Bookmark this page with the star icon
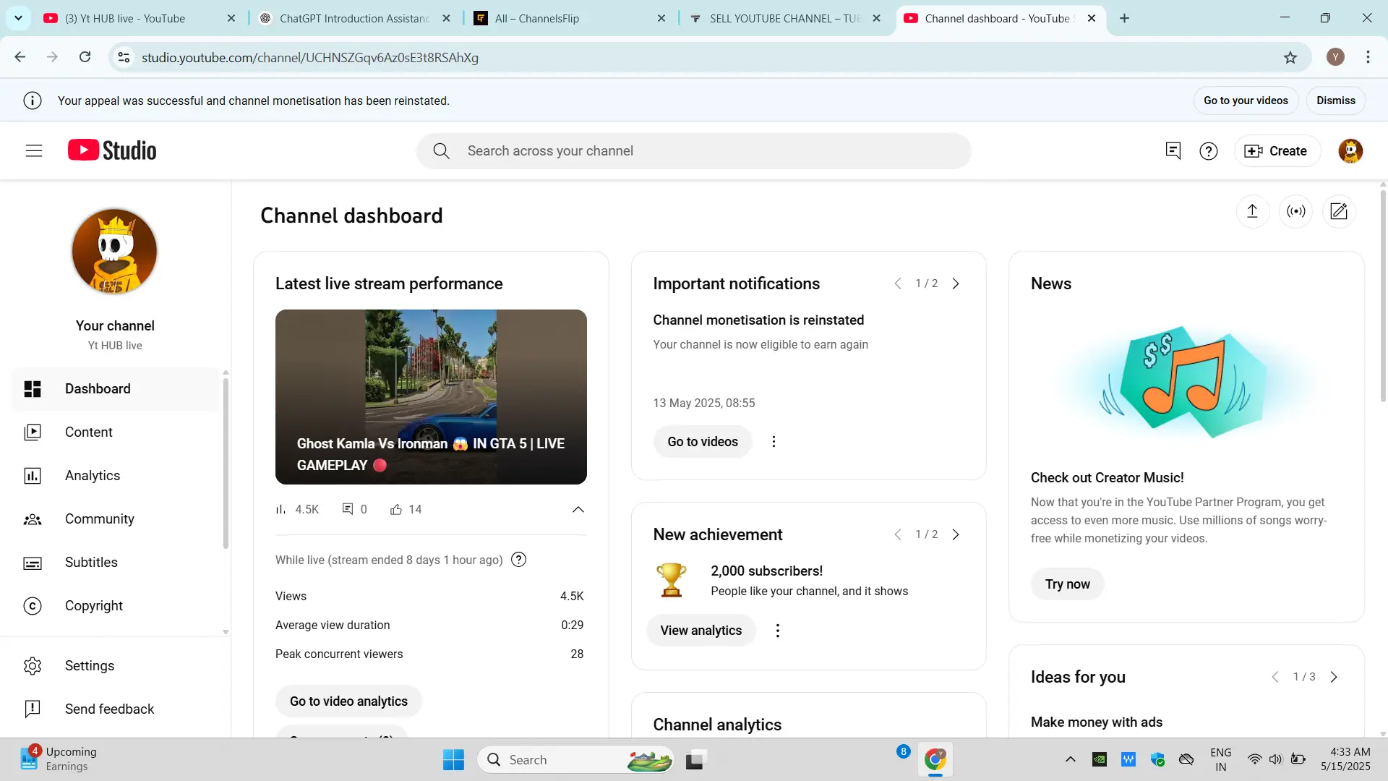This screenshot has width=1388, height=781. tap(1290, 58)
